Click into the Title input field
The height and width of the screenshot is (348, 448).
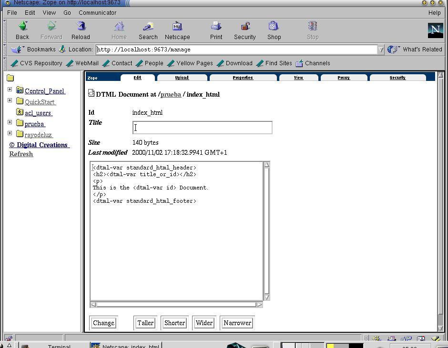202,128
